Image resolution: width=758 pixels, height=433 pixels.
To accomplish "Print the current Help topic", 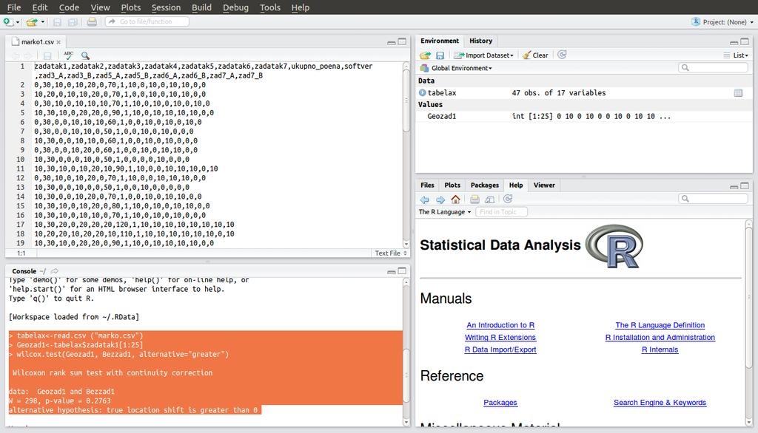I will (x=474, y=200).
